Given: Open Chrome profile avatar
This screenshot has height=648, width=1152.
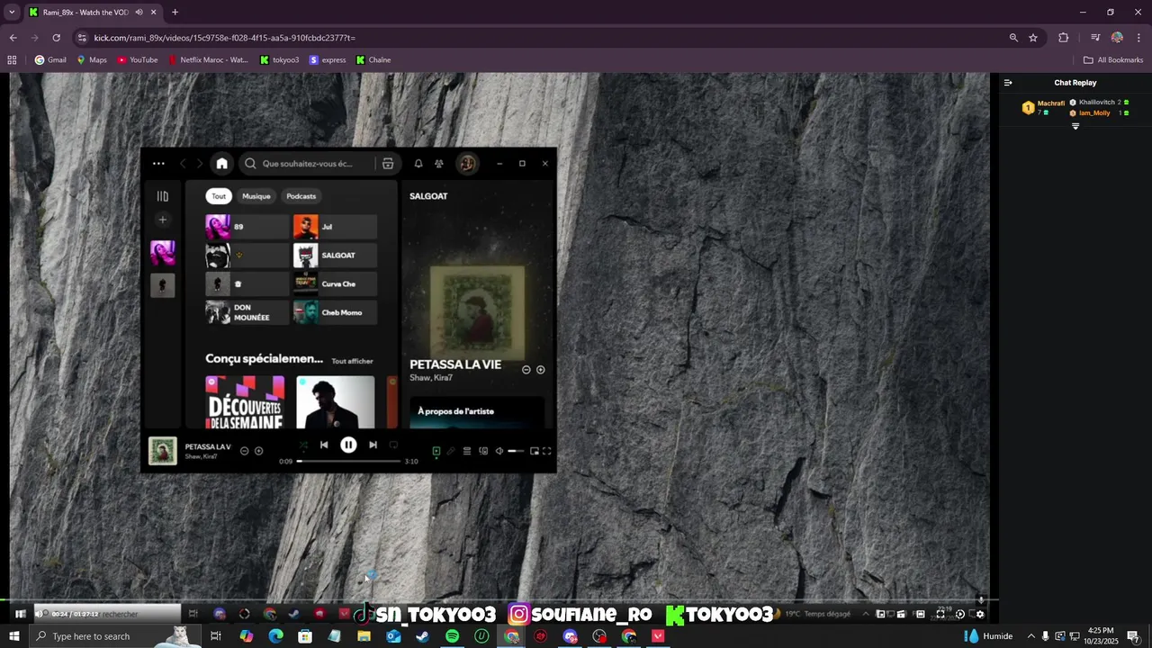Looking at the screenshot, I should tap(1117, 38).
